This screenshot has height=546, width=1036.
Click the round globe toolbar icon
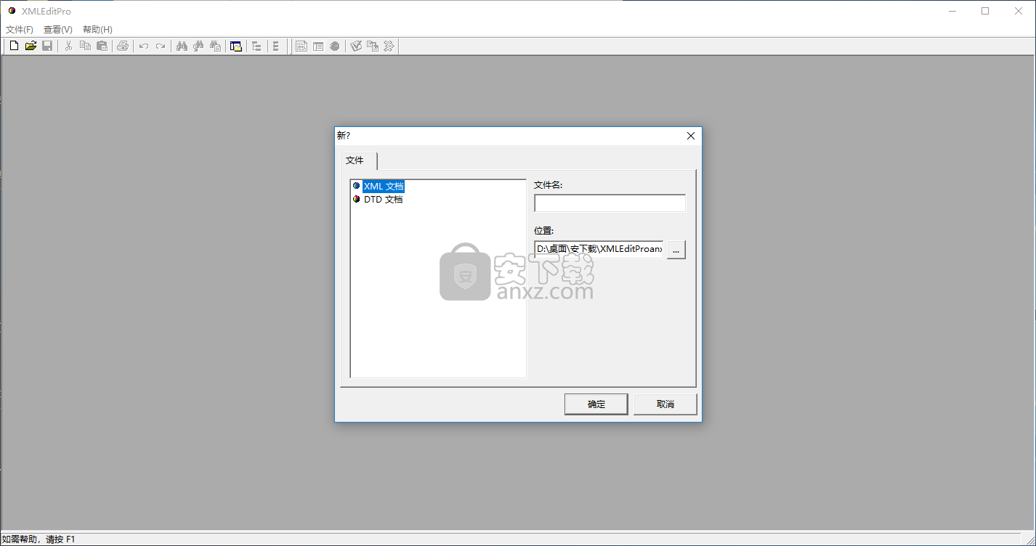tap(335, 46)
